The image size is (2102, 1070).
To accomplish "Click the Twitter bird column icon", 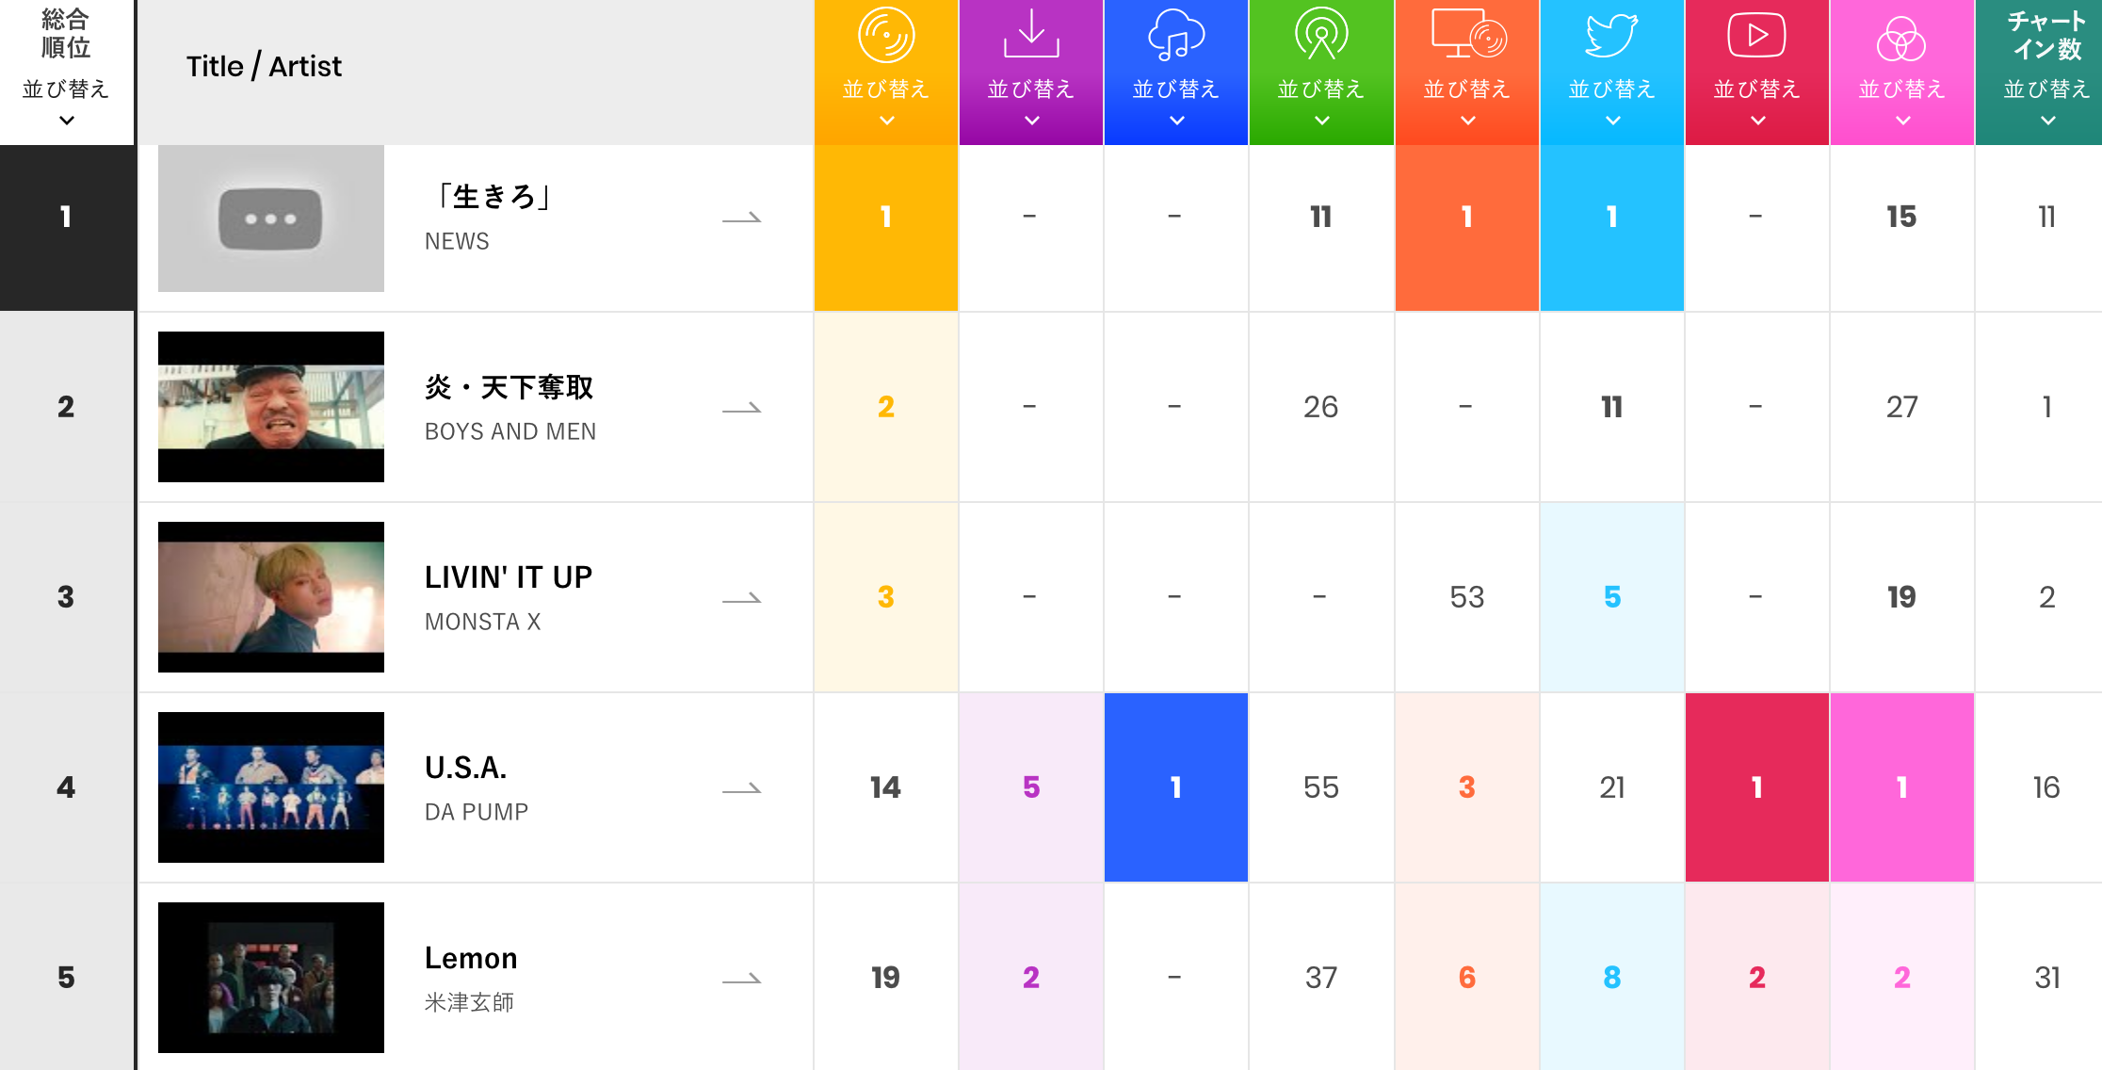I will [1611, 36].
